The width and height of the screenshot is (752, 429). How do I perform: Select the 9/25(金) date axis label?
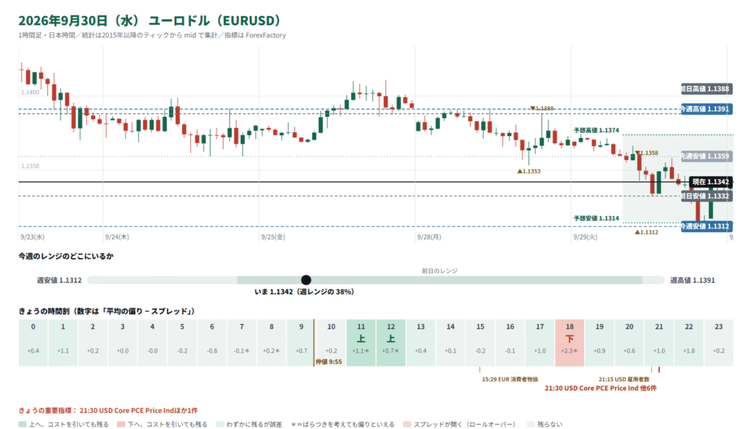coord(273,237)
